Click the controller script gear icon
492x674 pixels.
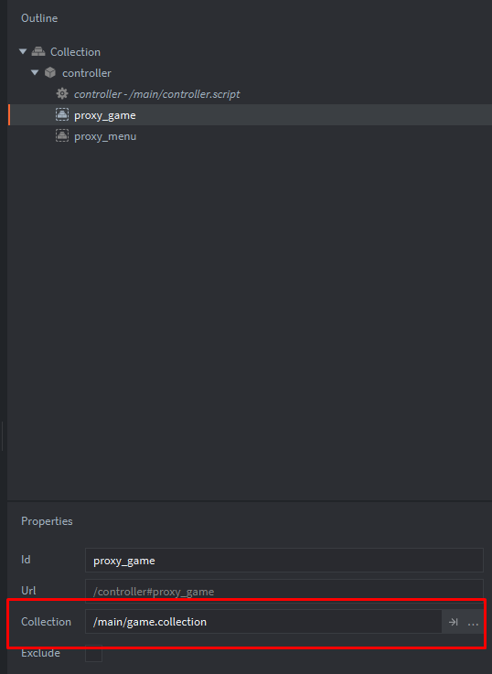tap(62, 93)
